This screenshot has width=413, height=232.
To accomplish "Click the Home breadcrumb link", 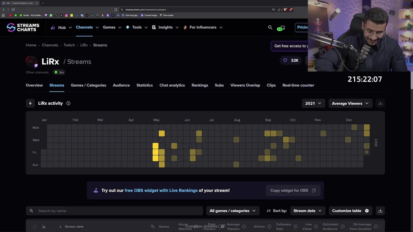I will click(31, 45).
